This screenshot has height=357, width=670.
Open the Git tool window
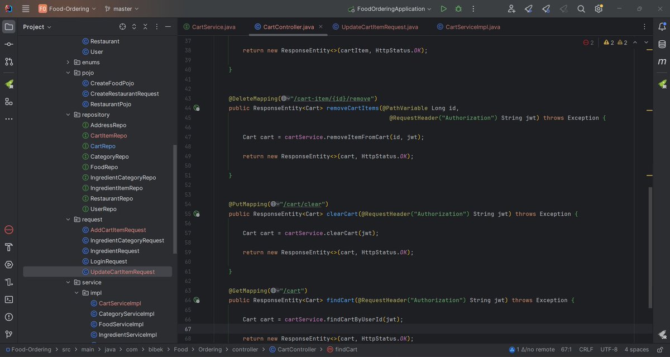pyautogui.click(x=9, y=334)
